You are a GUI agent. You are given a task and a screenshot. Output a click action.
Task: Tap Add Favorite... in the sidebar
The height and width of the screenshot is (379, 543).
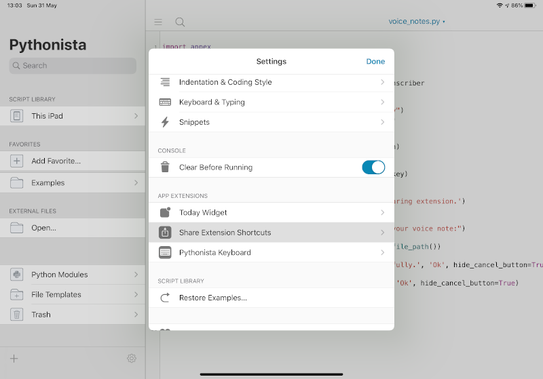click(x=73, y=161)
